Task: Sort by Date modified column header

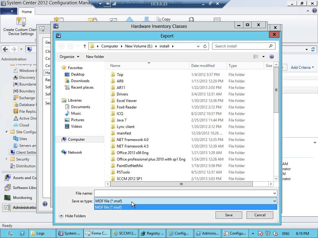Action: pyautogui.click(x=208, y=66)
